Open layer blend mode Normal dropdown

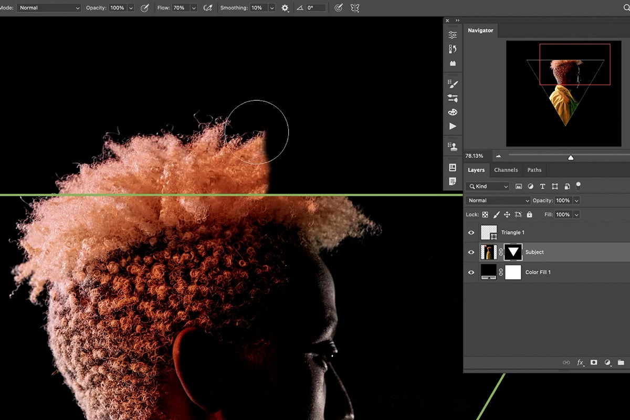(498, 201)
